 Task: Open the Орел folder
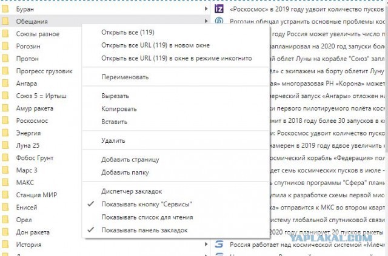[x=24, y=220]
